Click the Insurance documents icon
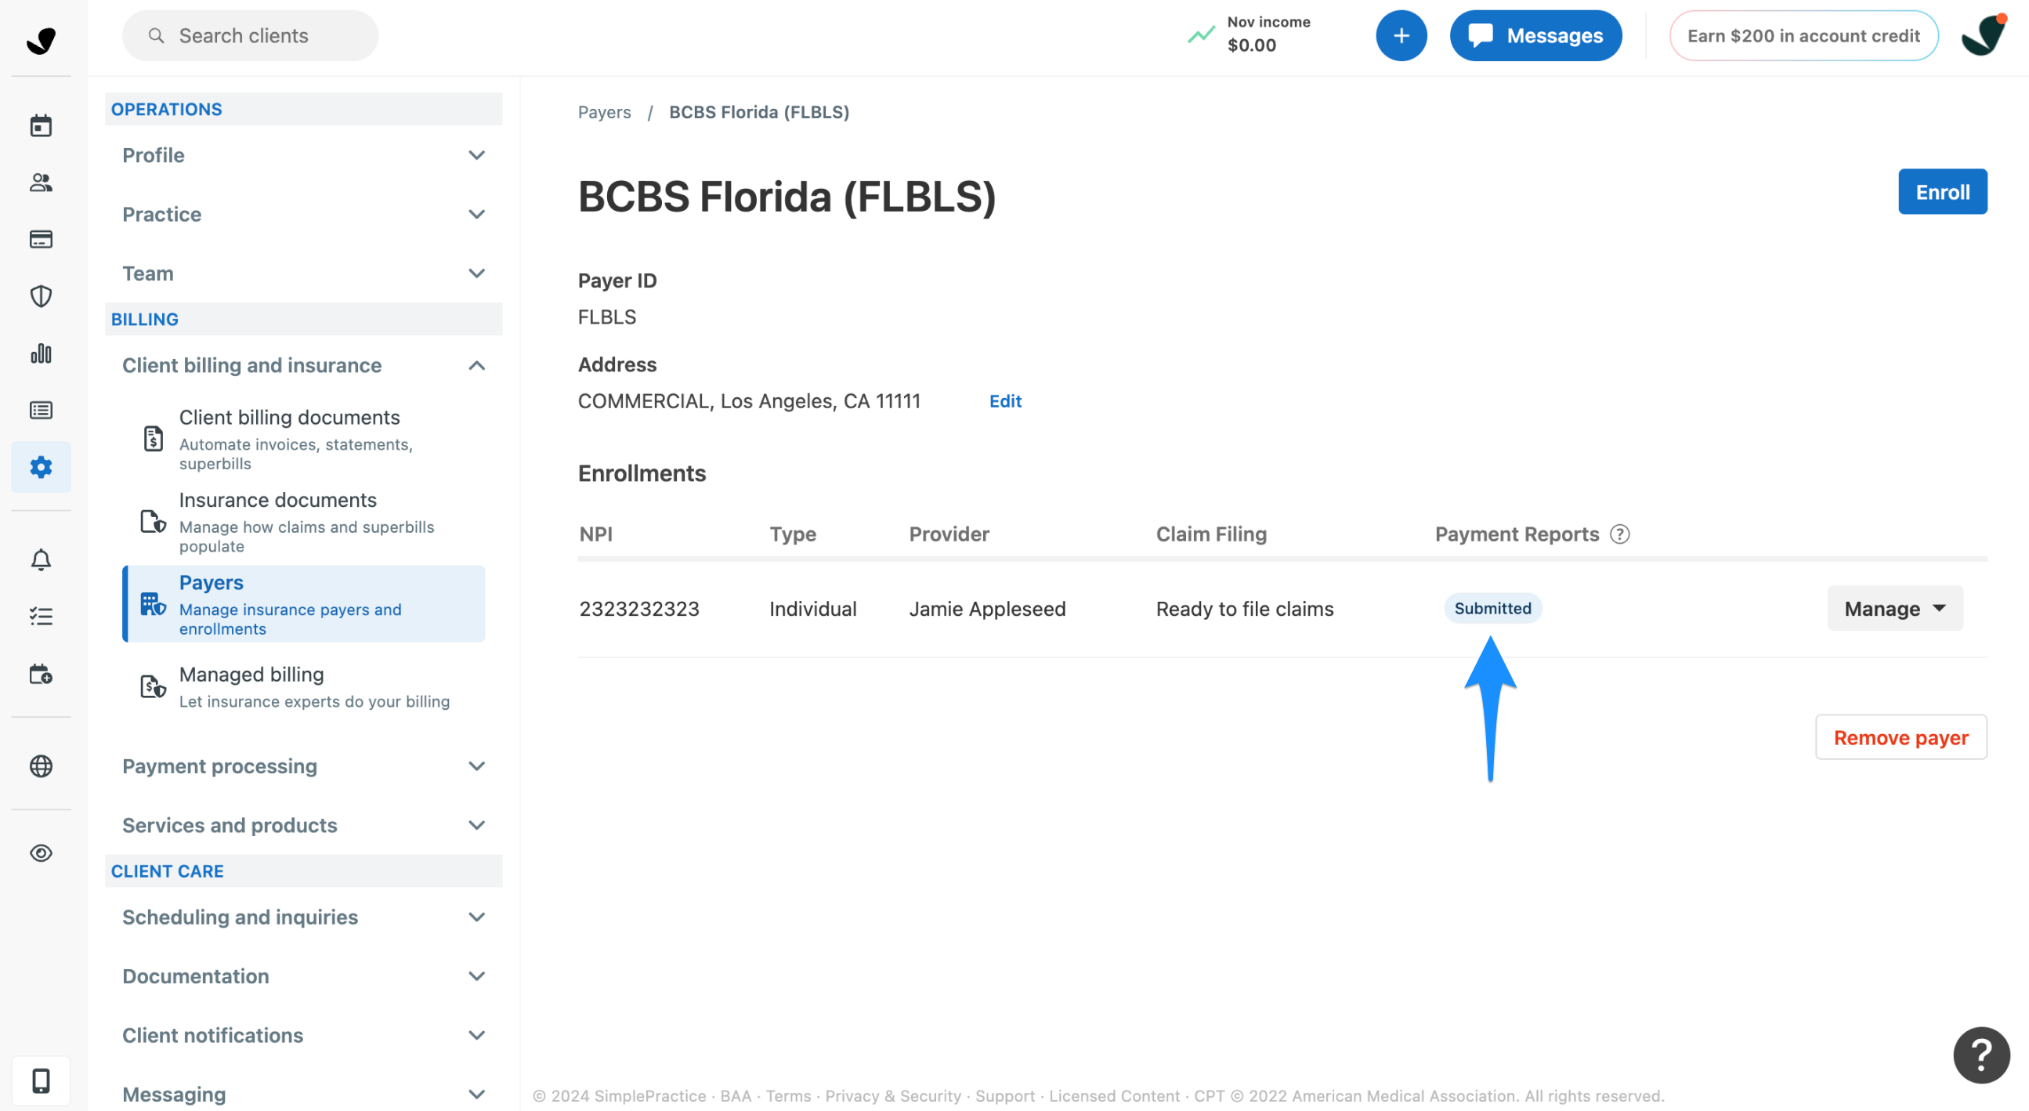Image resolution: width=2029 pixels, height=1111 pixels. coord(153,521)
